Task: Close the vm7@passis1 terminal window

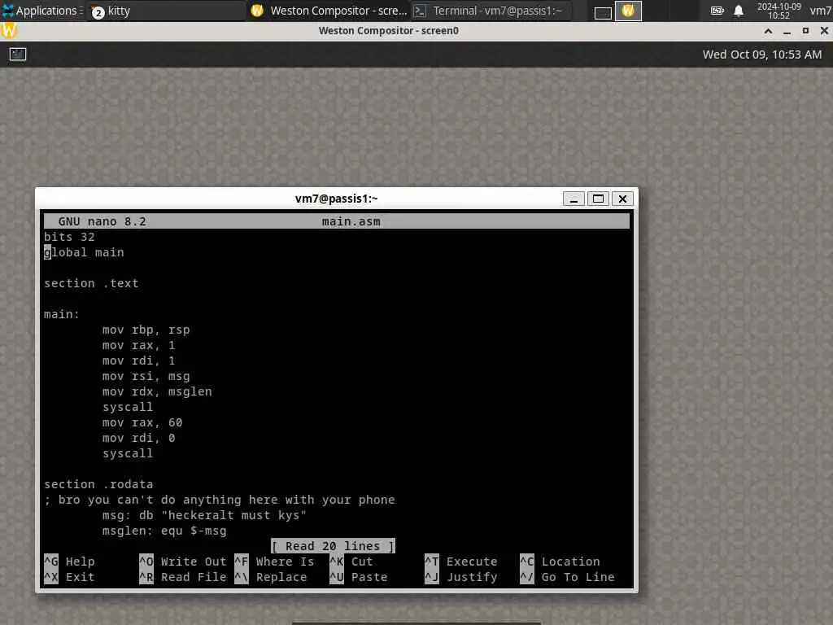Action: click(x=622, y=199)
